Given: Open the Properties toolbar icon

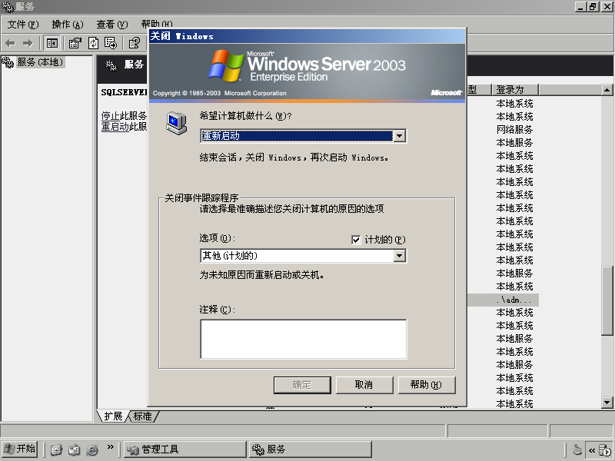Looking at the screenshot, I should [x=75, y=43].
